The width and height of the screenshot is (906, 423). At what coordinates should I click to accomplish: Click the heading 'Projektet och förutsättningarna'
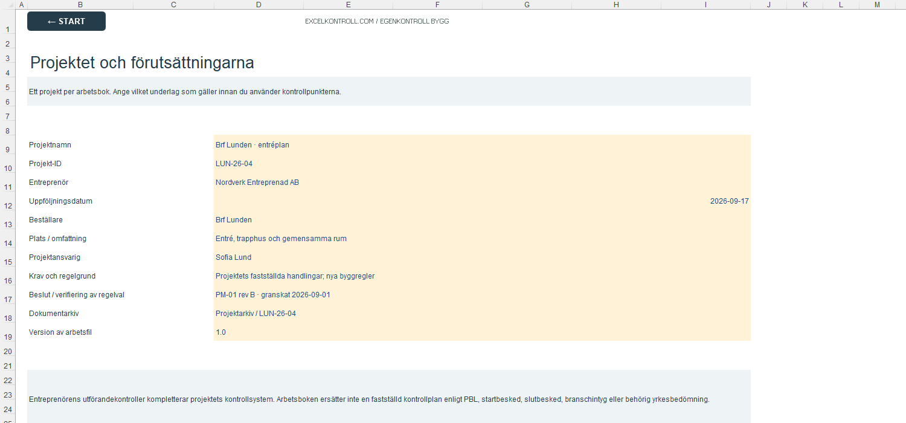click(142, 63)
